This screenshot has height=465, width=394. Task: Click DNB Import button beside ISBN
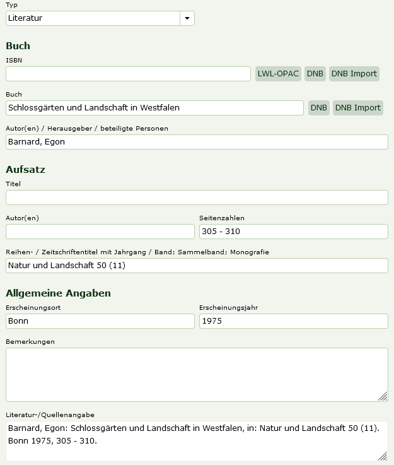(x=354, y=74)
